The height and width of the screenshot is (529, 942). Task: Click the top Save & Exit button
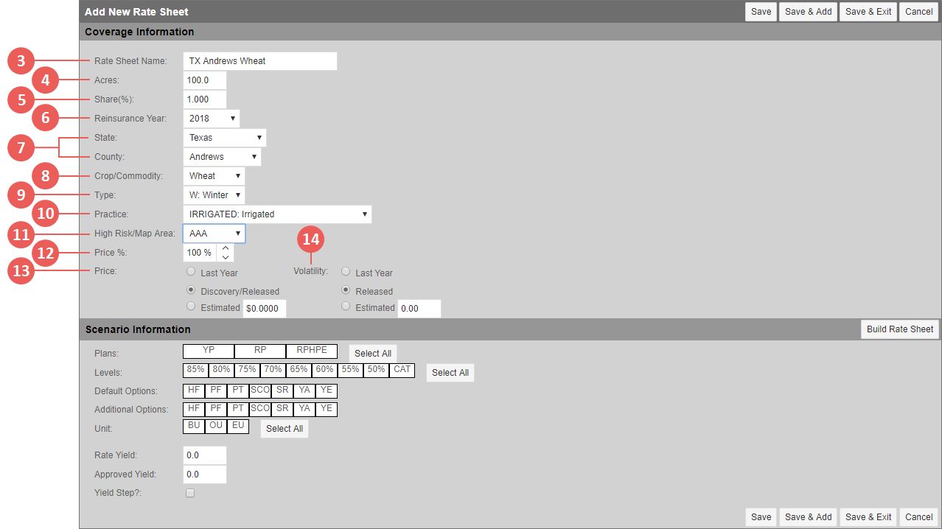(x=868, y=12)
